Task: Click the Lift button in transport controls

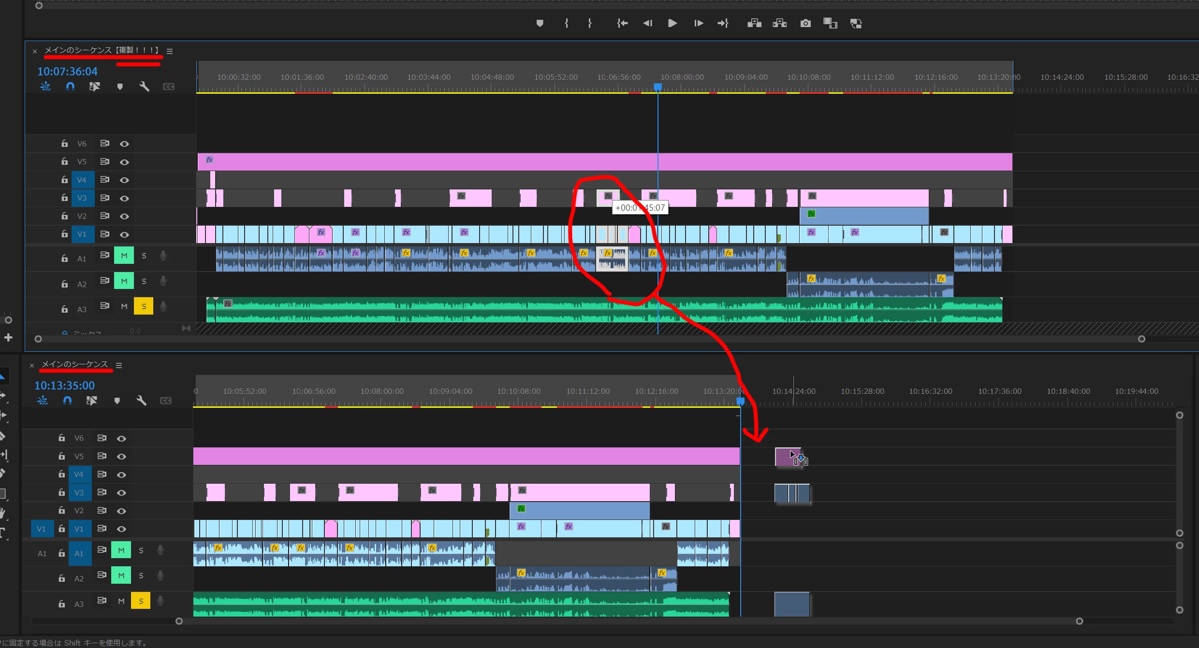Action: point(754,23)
